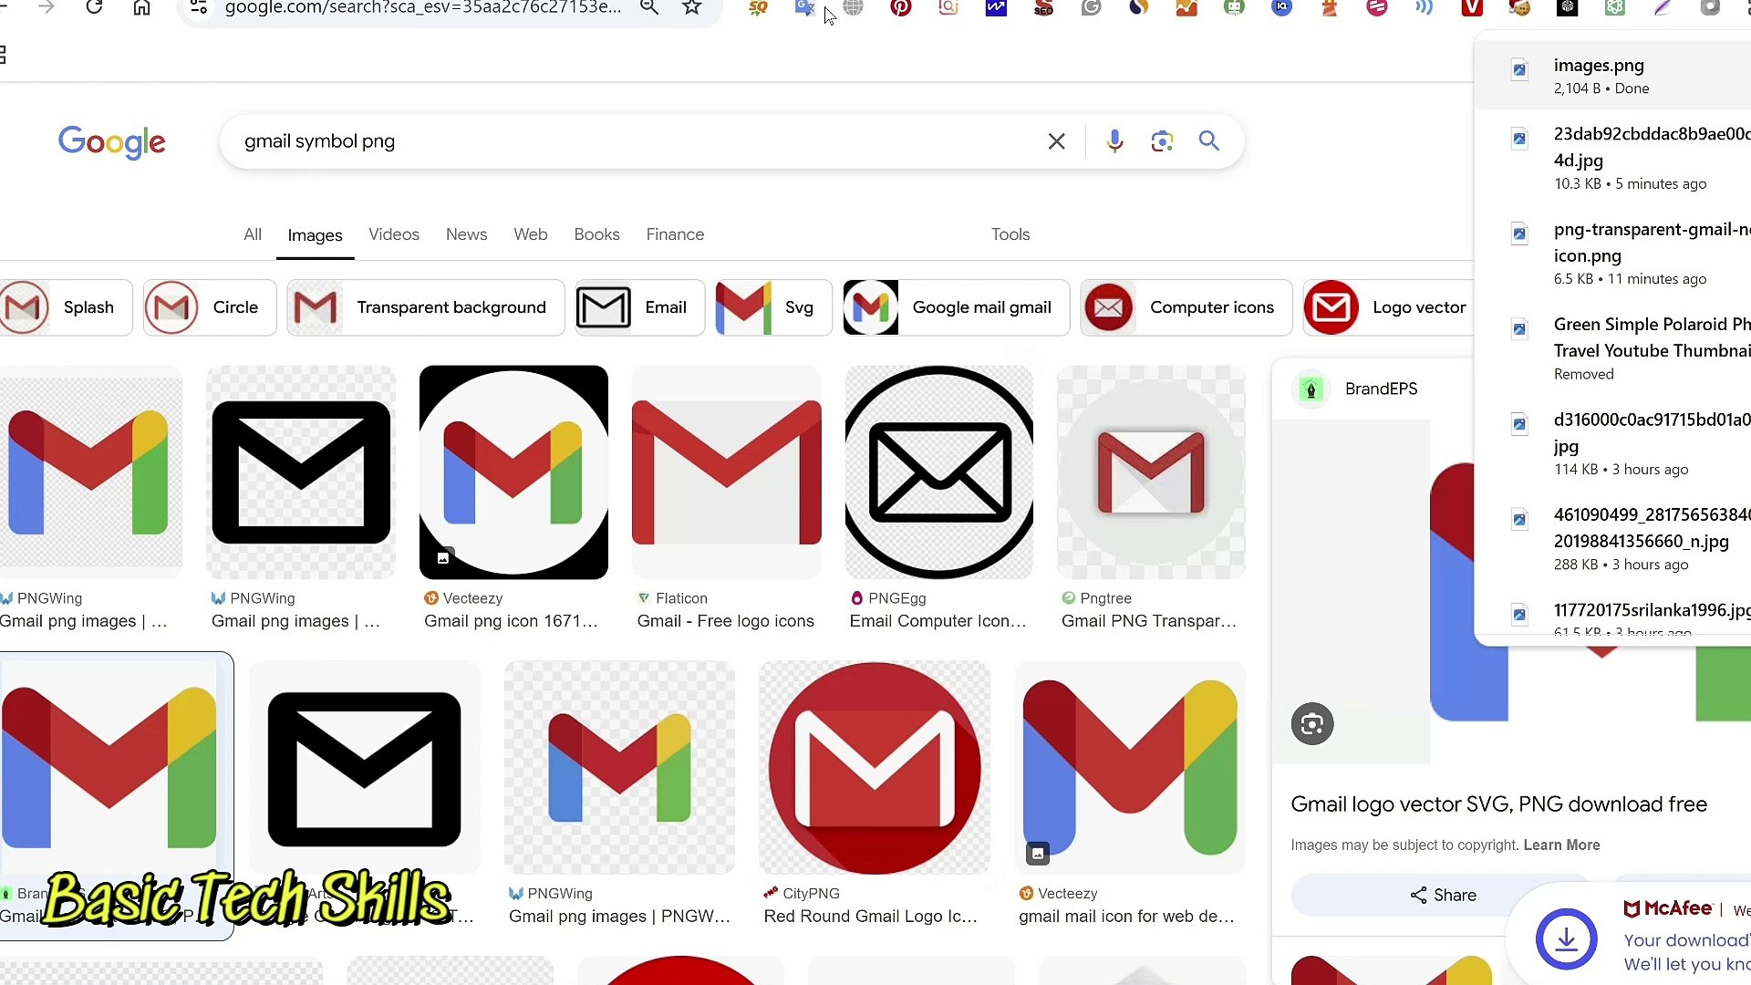This screenshot has height=985, width=1751.
Task: Open the SEOquake extension
Action: (x=756, y=9)
